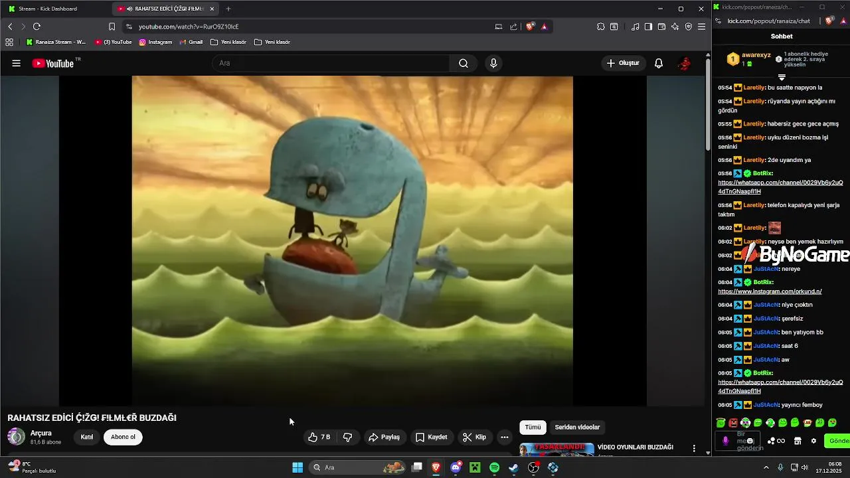Screen dimensions: 850x478
Task: Open the emoji picker in chat input
Action: (750, 441)
